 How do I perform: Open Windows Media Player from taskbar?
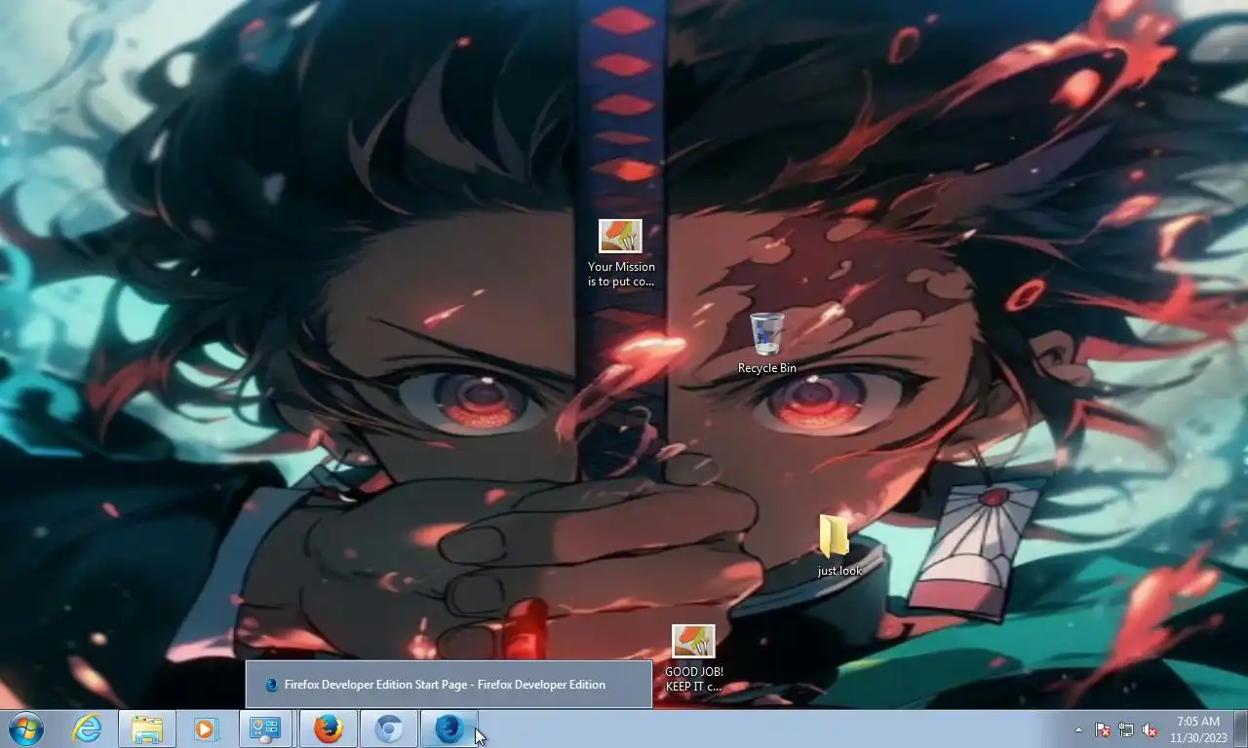click(x=206, y=729)
